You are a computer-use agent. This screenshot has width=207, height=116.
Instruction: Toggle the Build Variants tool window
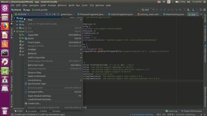tap(12, 83)
